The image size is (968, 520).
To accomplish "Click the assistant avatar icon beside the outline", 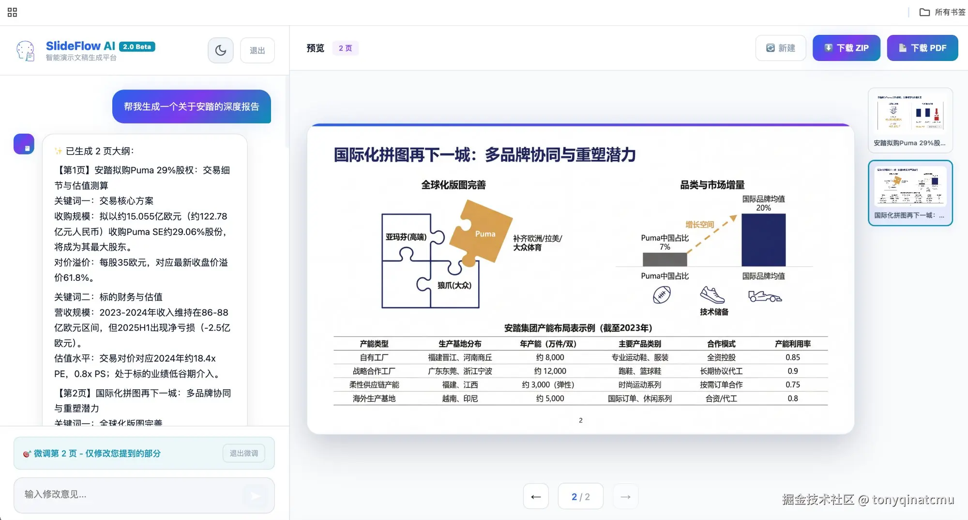I will pos(24,144).
